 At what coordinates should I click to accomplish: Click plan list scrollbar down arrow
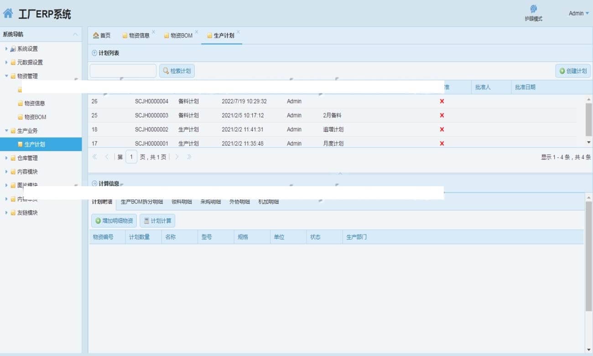(x=588, y=142)
